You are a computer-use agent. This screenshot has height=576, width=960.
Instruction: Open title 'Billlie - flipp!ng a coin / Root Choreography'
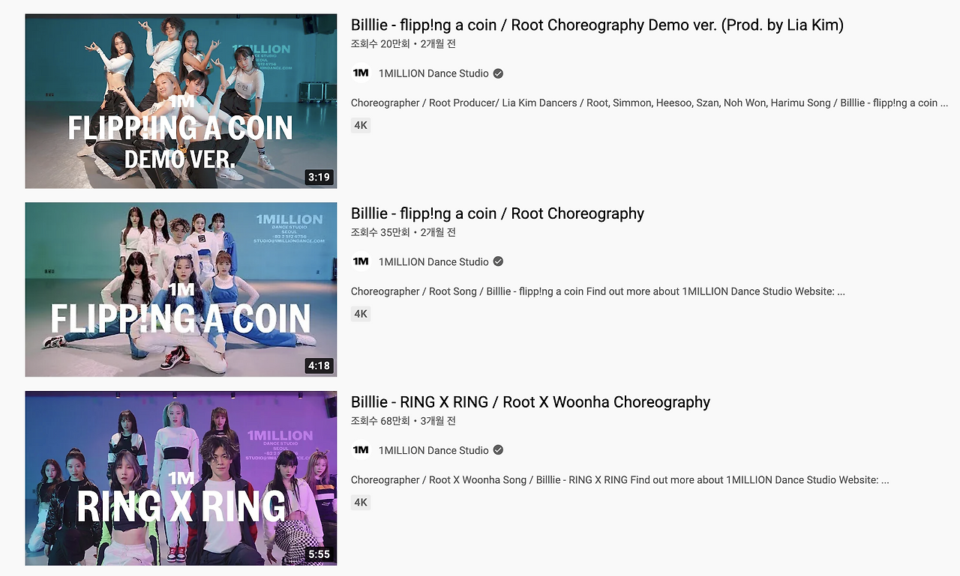[x=497, y=213]
